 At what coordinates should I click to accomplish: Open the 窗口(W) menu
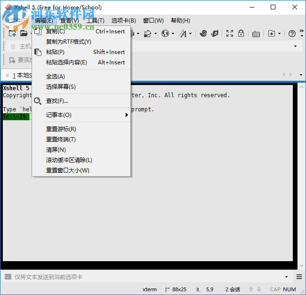153,21
